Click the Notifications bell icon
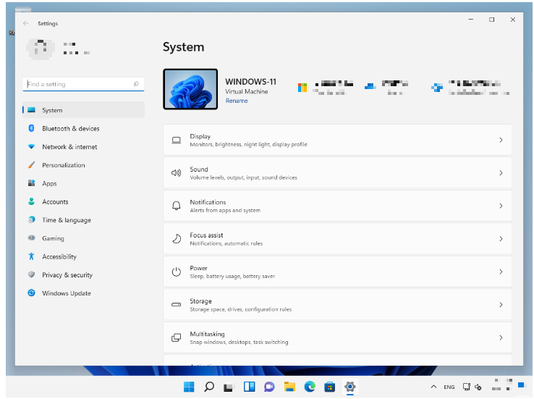The height and width of the screenshot is (399, 534). pos(176,206)
